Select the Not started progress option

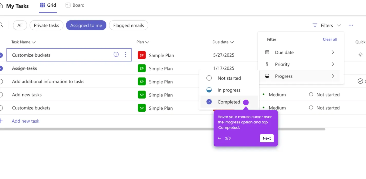(x=229, y=78)
